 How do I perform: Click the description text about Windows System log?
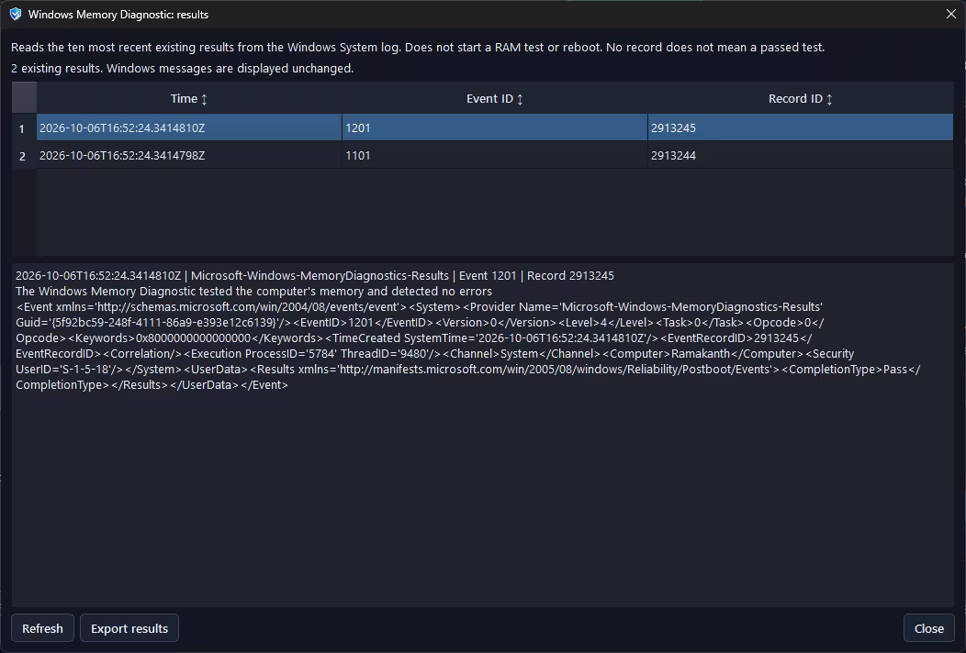(418, 48)
